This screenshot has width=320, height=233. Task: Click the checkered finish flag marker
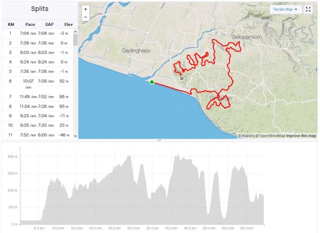click(x=181, y=78)
